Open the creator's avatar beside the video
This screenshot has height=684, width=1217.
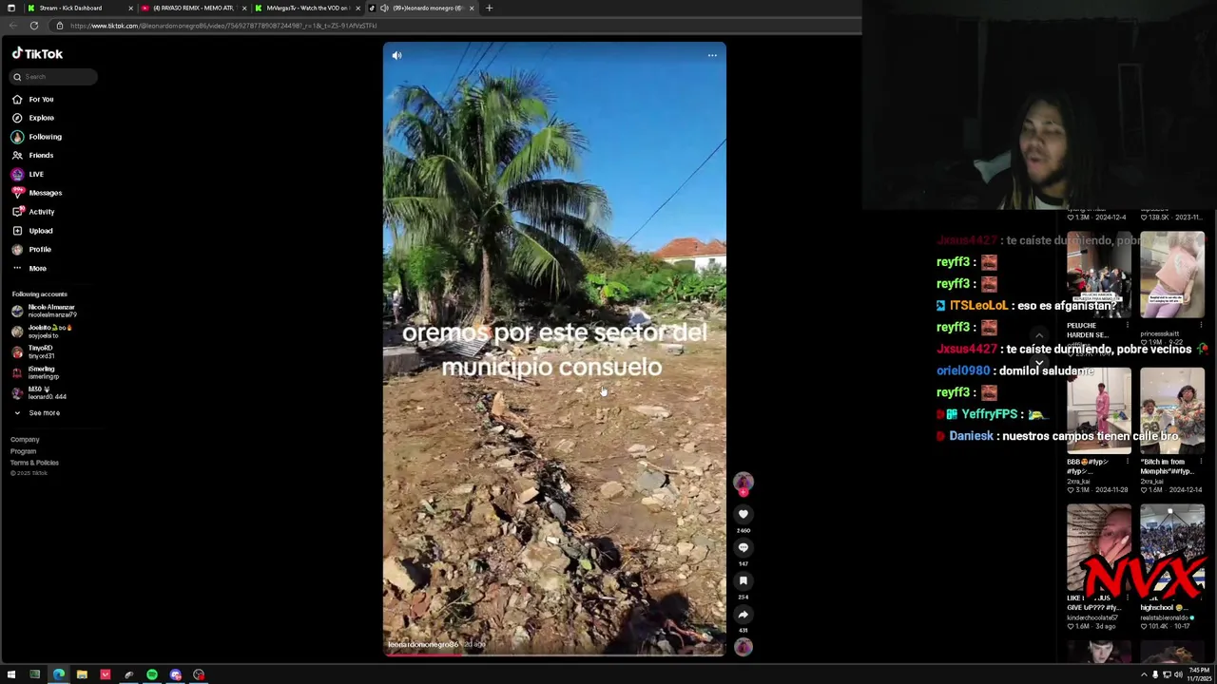click(743, 483)
